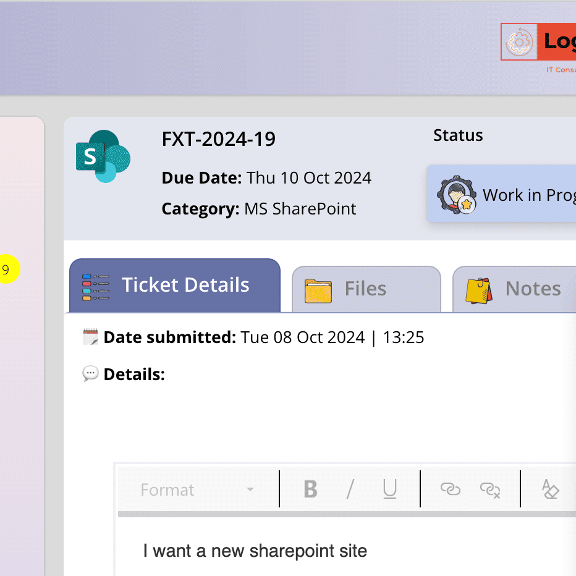Toggle bold formatting
Image resolution: width=576 pixels, height=576 pixels.
point(310,489)
